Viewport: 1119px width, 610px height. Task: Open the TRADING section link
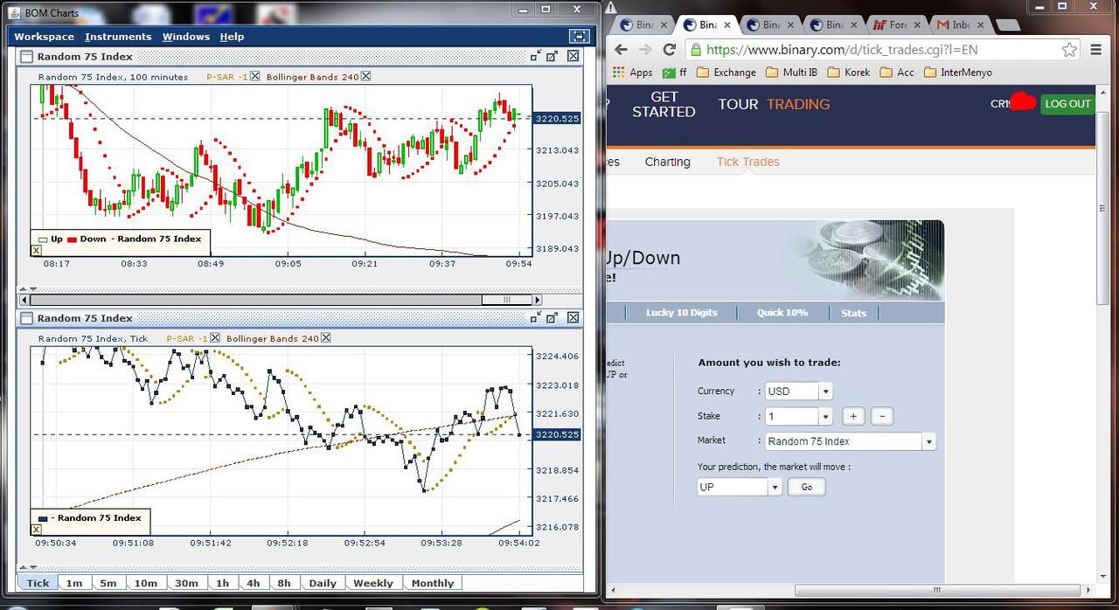click(798, 104)
